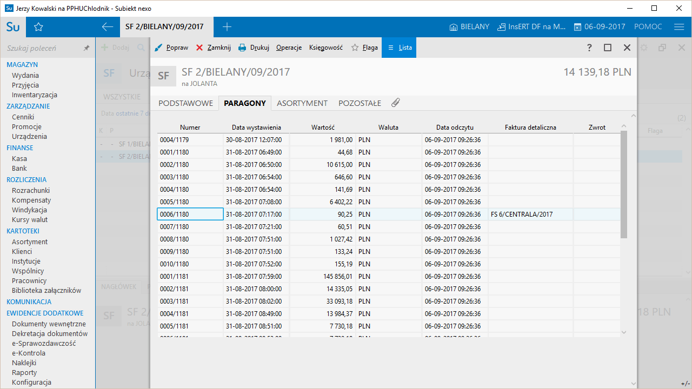The width and height of the screenshot is (692, 389).
Task: Open Konfiguracja in the sidebar
Action: click(x=31, y=383)
